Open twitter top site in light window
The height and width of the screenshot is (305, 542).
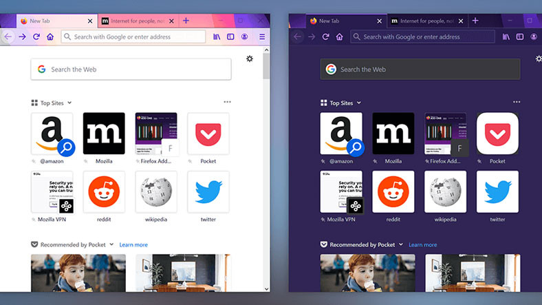(208, 192)
